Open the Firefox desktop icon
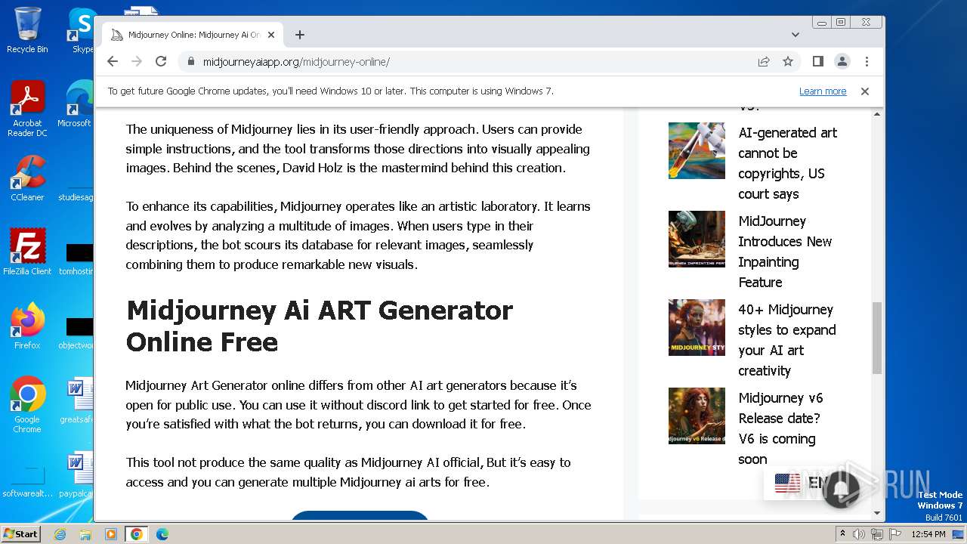Screen dimensions: 967x544 point(27,326)
